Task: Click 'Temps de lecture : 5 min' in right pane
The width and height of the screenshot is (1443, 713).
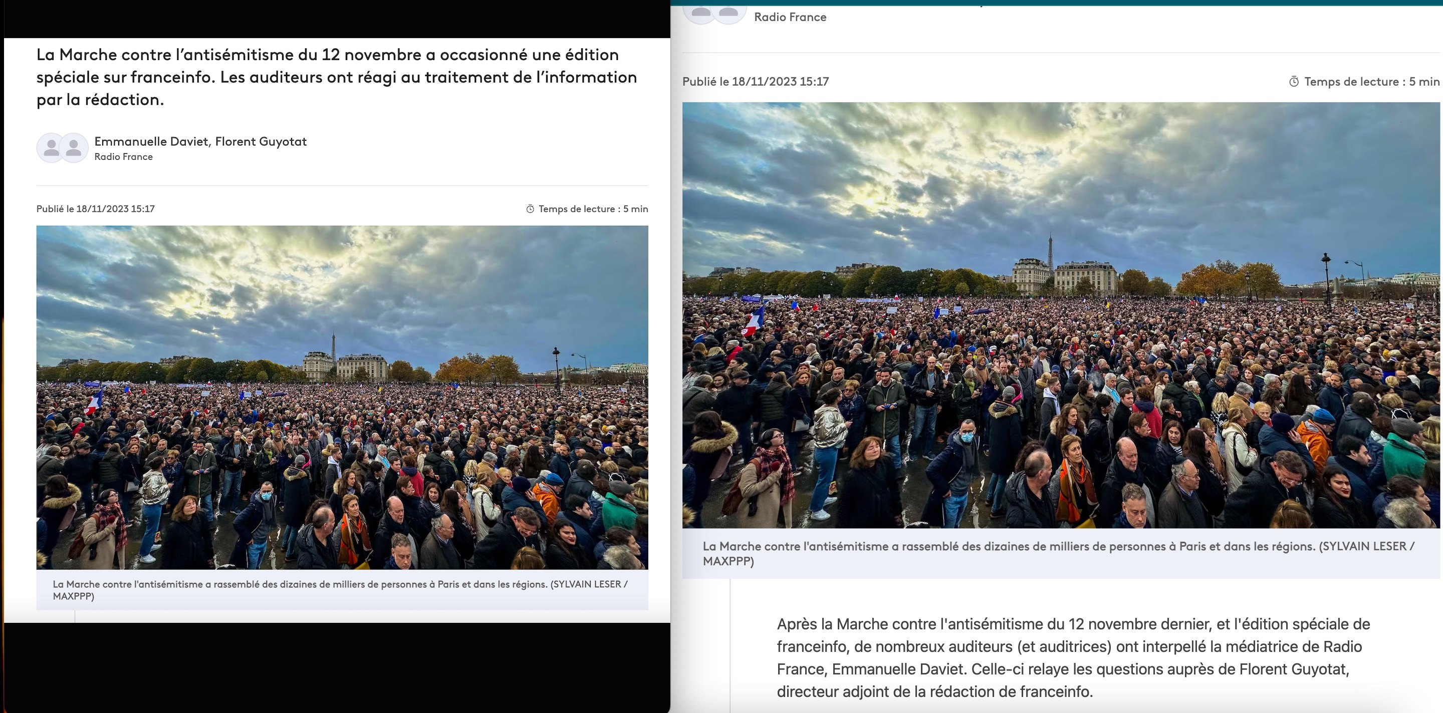Action: point(1371,82)
